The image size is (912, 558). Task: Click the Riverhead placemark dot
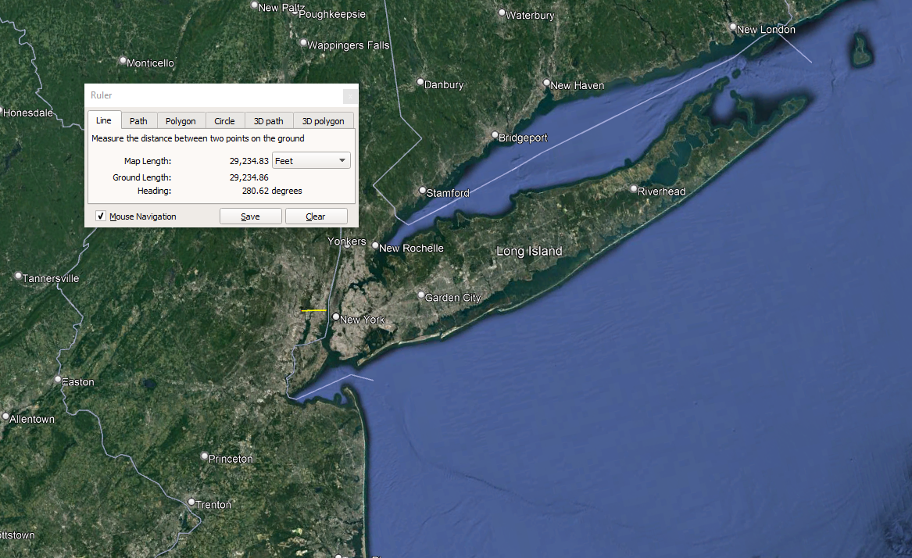(634, 189)
